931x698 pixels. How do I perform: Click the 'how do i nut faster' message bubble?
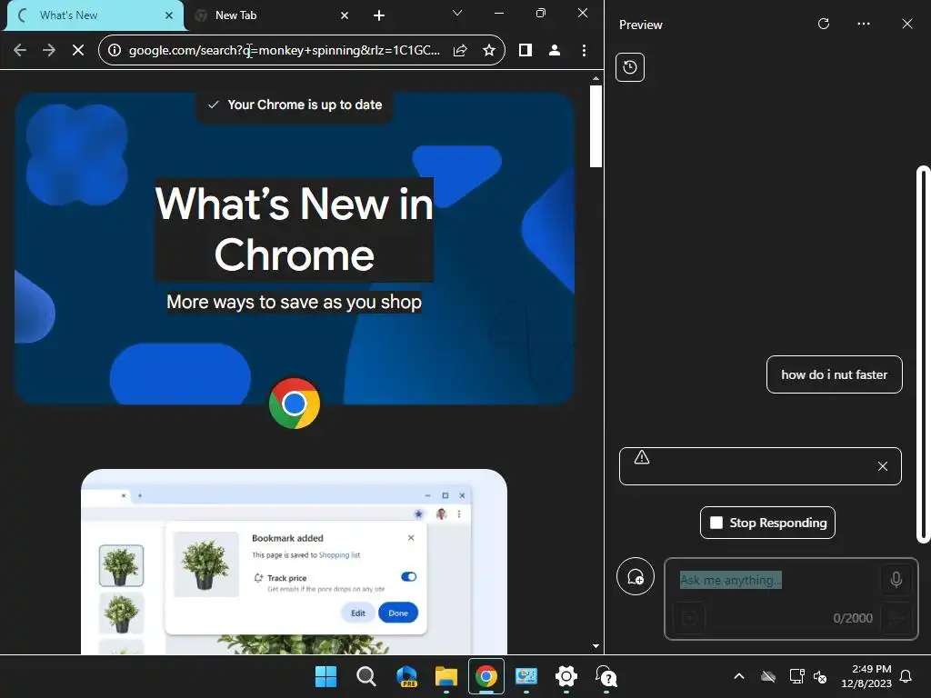click(x=835, y=374)
